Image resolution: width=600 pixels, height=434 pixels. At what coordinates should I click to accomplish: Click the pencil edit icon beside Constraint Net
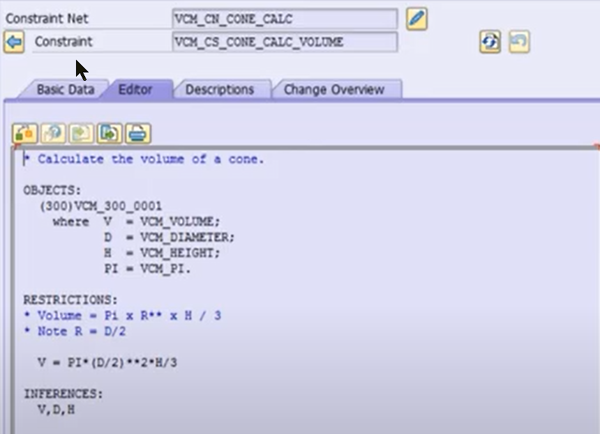point(417,19)
